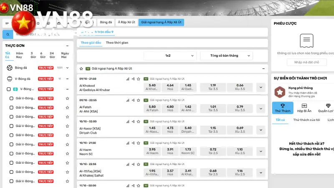Bet on Neom SC win 1.73
Image resolution: width=334 pixels, height=188 pixels.
click(188, 151)
